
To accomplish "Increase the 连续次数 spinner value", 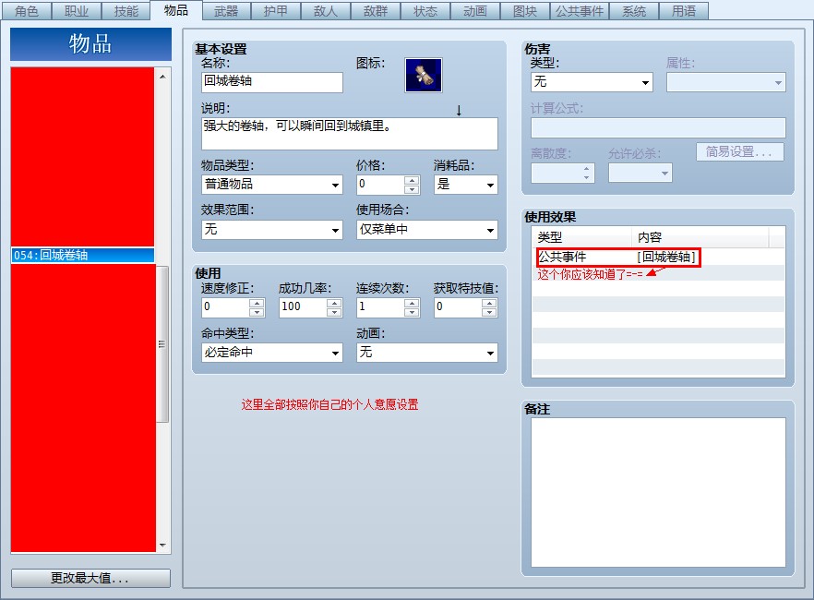I will pyautogui.click(x=412, y=303).
